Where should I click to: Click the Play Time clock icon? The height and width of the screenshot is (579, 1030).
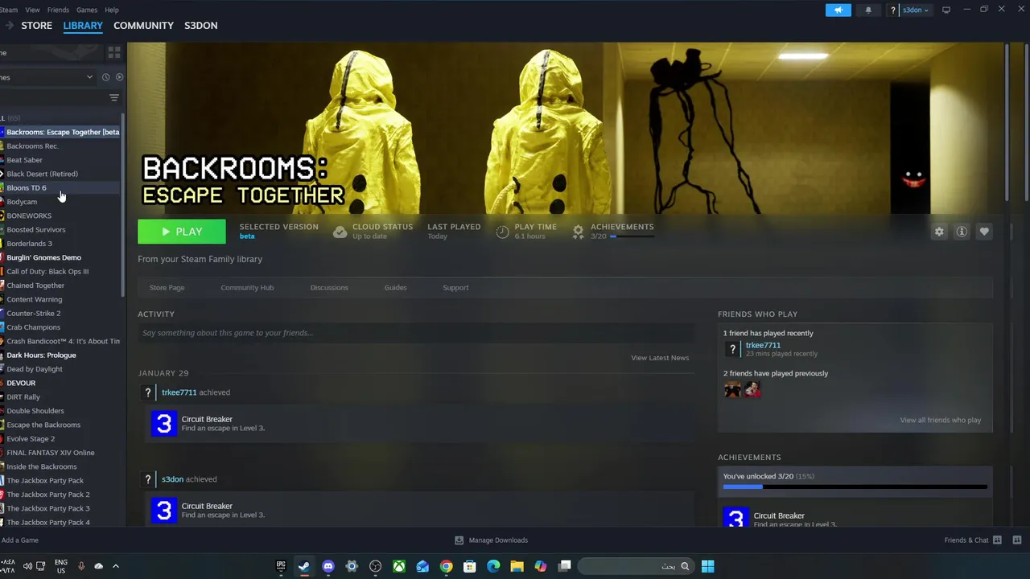502,232
